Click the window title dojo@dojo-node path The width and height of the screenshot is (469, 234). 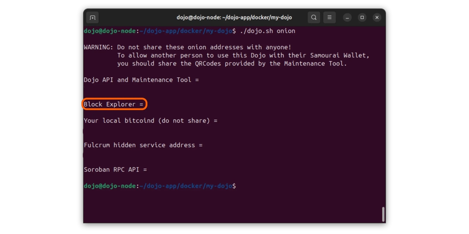click(234, 18)
